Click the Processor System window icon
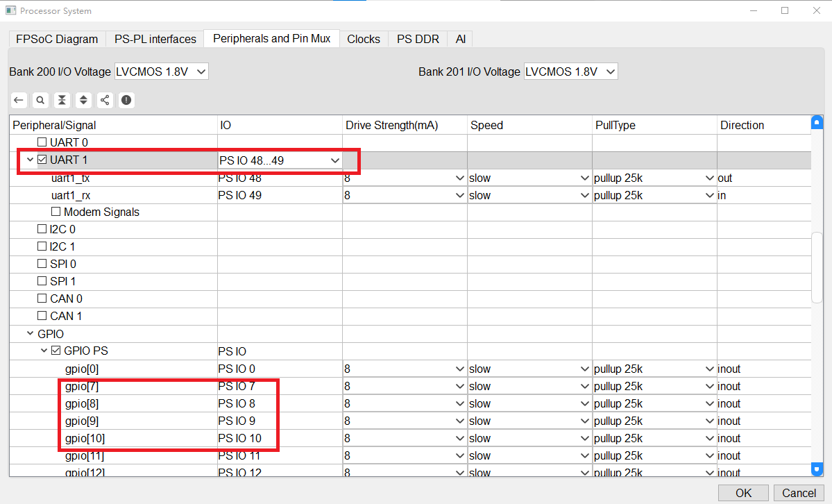This screenshot has width=832, height=504. click(x=10, y=10)
